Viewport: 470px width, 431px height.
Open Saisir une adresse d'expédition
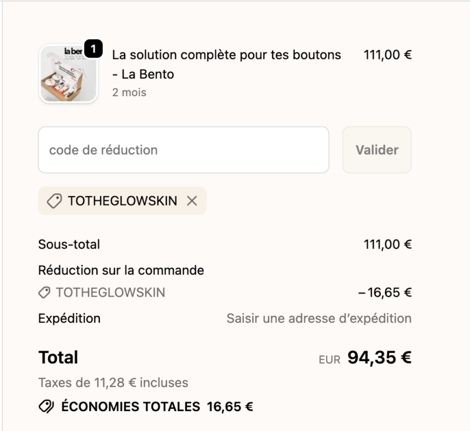pyautogui.click(x=318, y=318)
